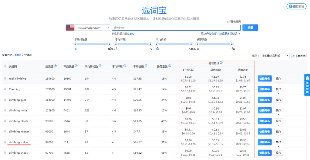Screen dimensions: 310x160
Task: Click the help icon beside 平均价格 column
Action: click(146, 66)
